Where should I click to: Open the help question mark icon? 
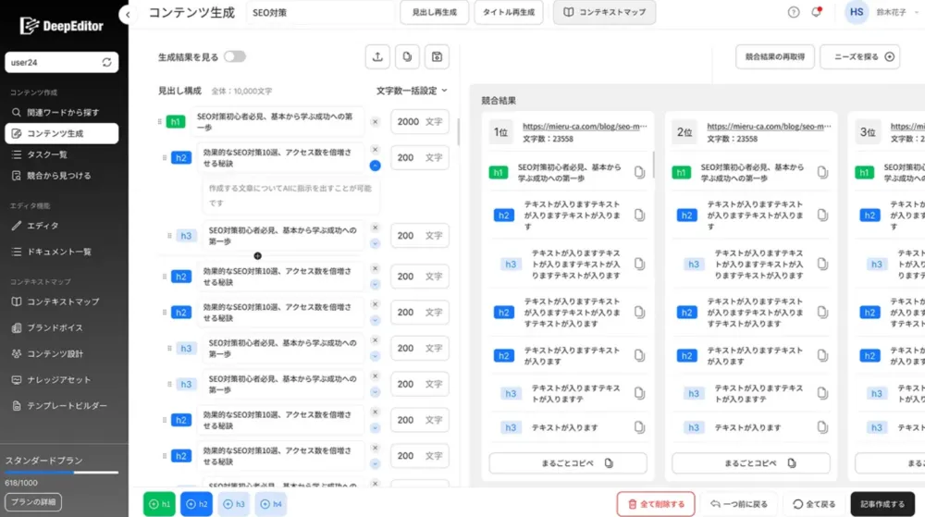pos(794,12)
